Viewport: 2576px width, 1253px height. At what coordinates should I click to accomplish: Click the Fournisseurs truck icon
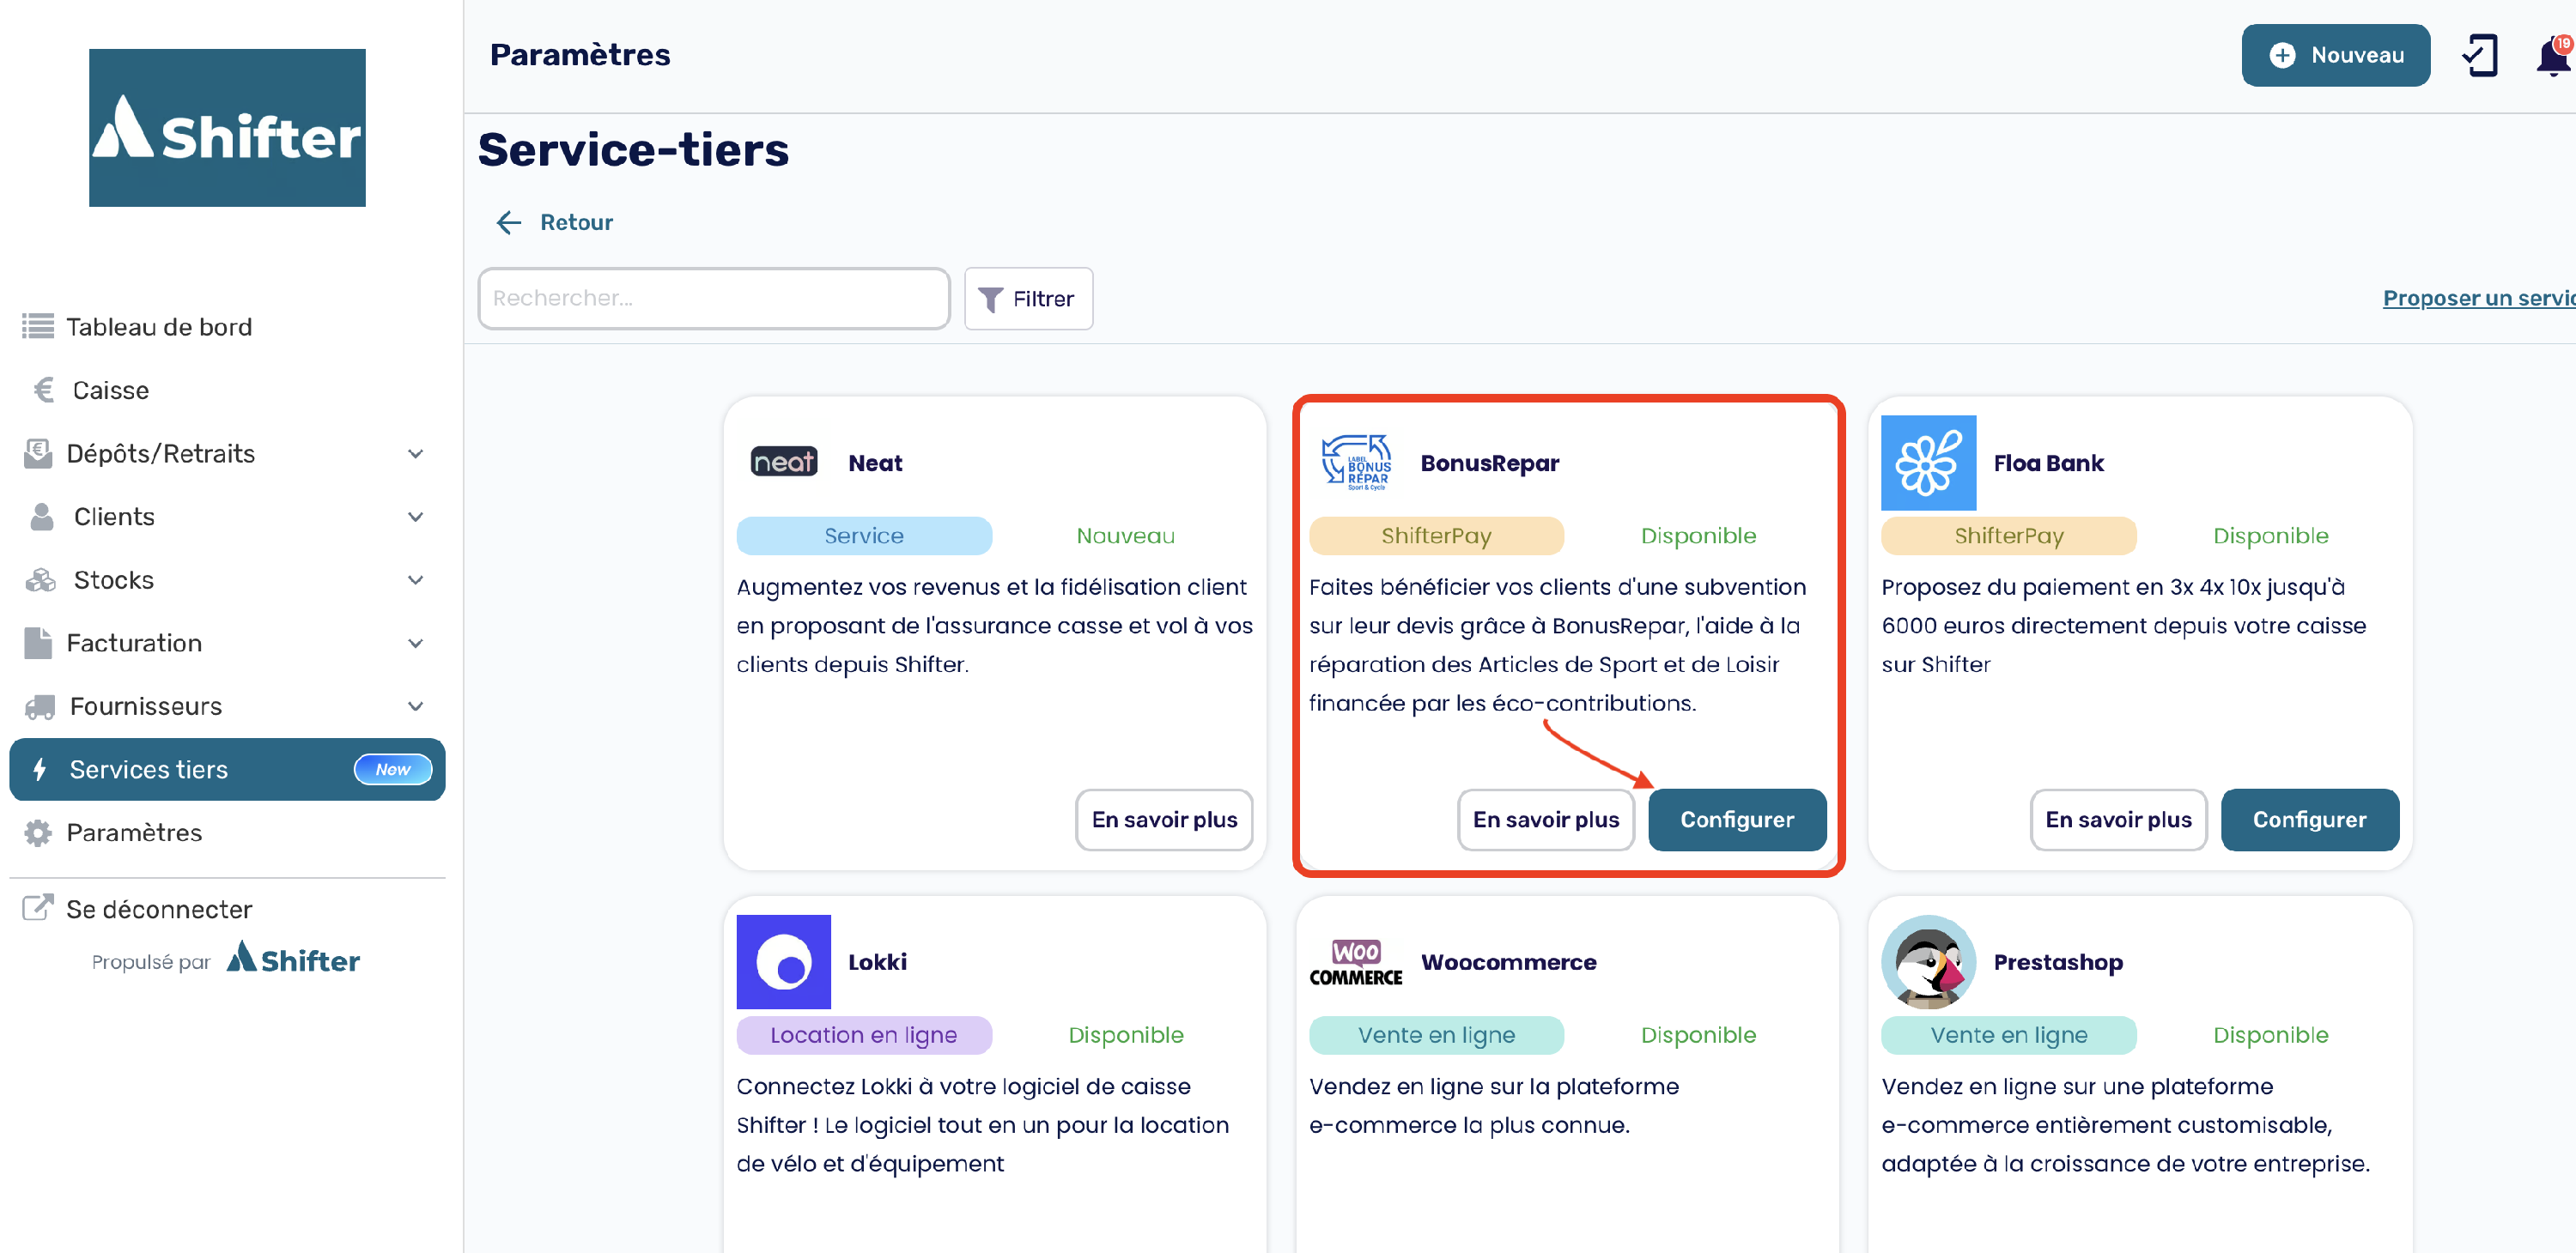[x=40, y=706]
